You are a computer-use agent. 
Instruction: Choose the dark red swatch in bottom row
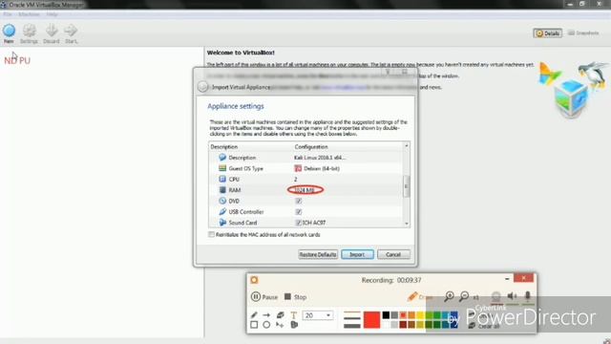[403, 325]
